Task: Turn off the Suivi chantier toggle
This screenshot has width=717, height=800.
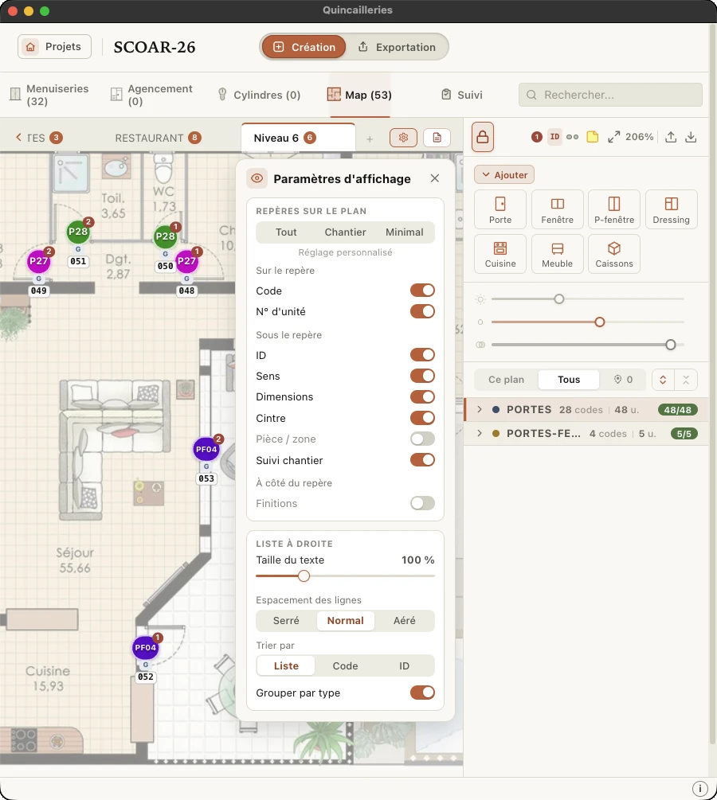Action: click(422, 460)
